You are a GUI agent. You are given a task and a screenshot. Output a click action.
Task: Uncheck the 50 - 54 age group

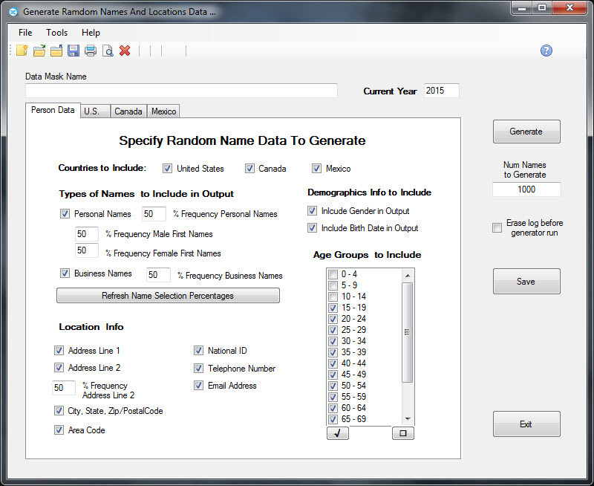333,386
